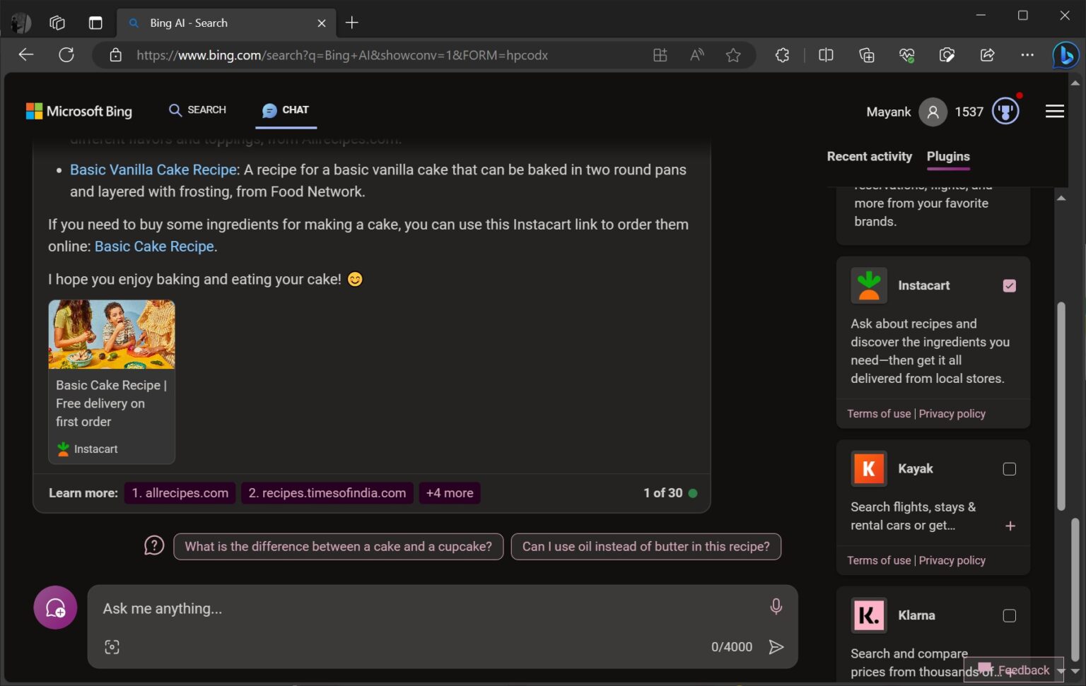Click the Bing icon in the browser toolbar

[x=1065, y=54]
